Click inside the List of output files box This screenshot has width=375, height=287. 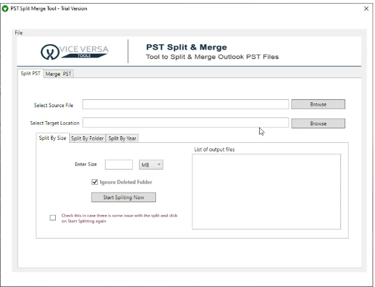tap(266, 191)
